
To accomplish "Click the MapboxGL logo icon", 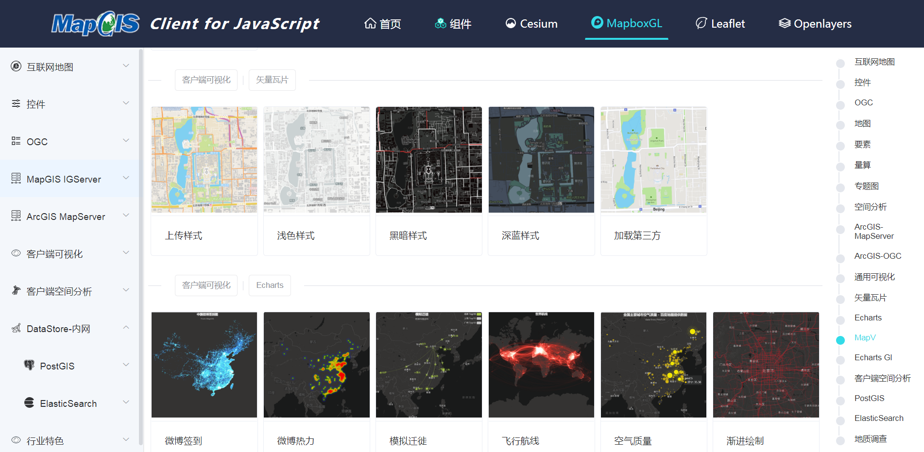I will [597, 23].
